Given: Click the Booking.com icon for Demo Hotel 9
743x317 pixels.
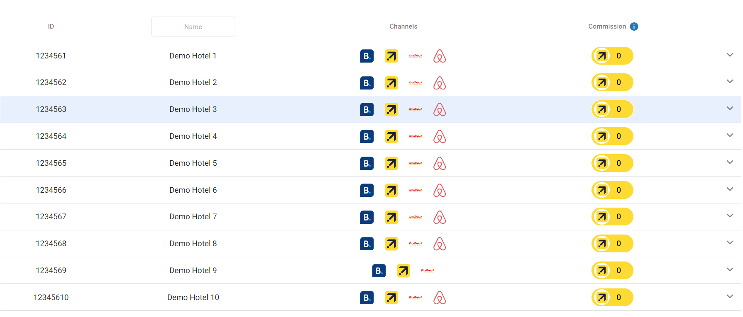Looking at the screenshot, I should pyautogui.click(x=379, y=271).
